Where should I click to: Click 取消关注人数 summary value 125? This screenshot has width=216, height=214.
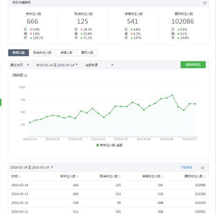82,22
